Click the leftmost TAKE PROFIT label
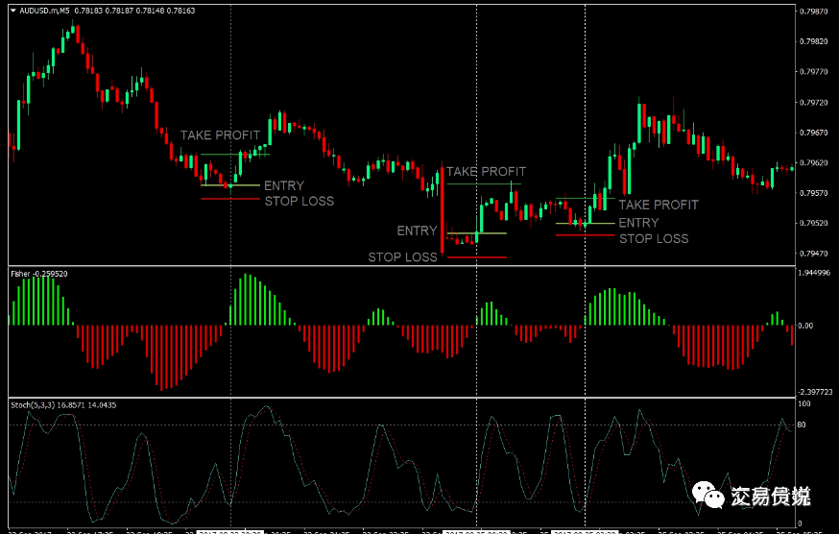 click(220, 135)
